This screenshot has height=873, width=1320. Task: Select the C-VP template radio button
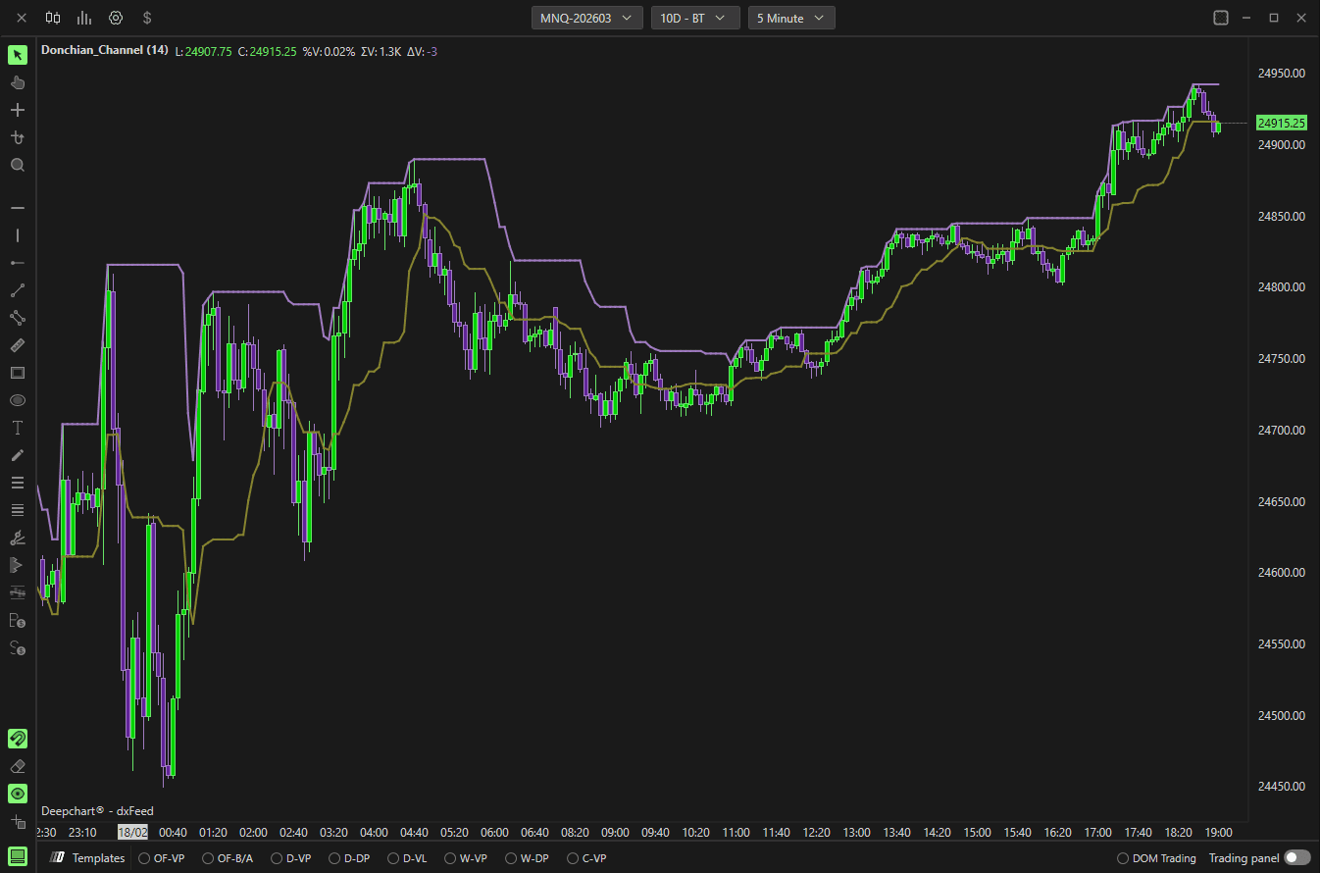pyautogui.click(x=587, y=858)
